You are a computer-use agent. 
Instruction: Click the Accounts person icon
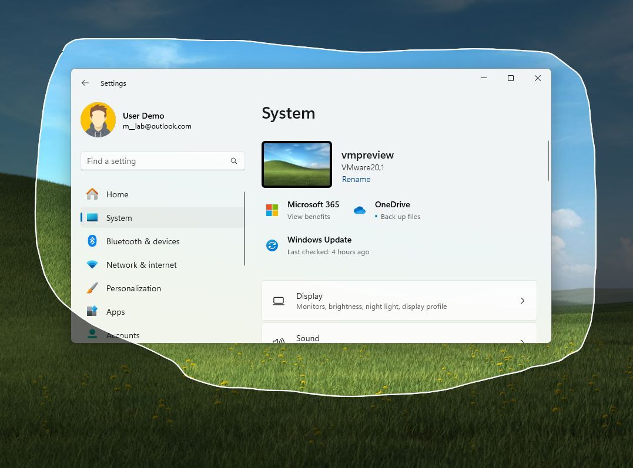tap(93, 334)
